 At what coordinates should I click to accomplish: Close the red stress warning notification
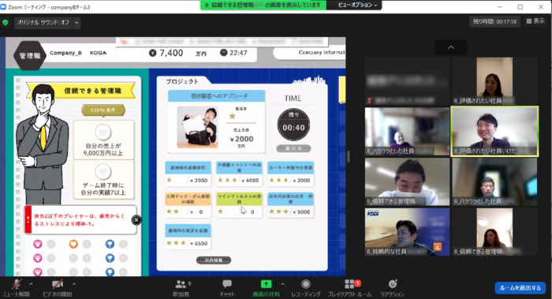coord(136,220)
